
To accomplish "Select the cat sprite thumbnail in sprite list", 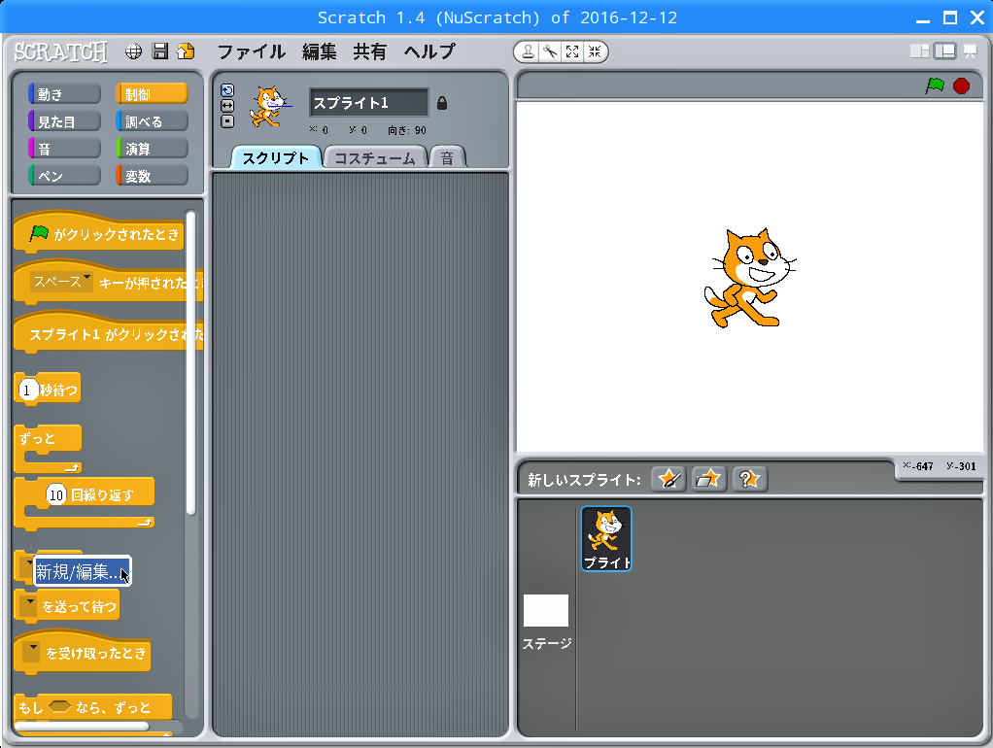I will 606,538.
